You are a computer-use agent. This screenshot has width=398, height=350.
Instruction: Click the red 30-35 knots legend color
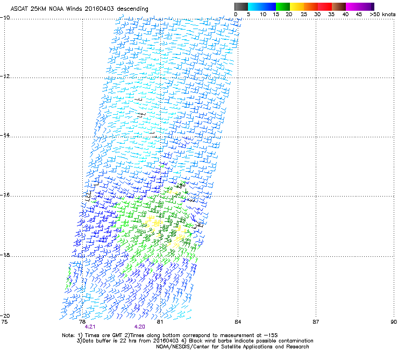325,6
